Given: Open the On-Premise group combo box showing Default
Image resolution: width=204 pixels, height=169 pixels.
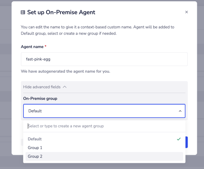Looking at the screenshot, I should tap(104, 111).
